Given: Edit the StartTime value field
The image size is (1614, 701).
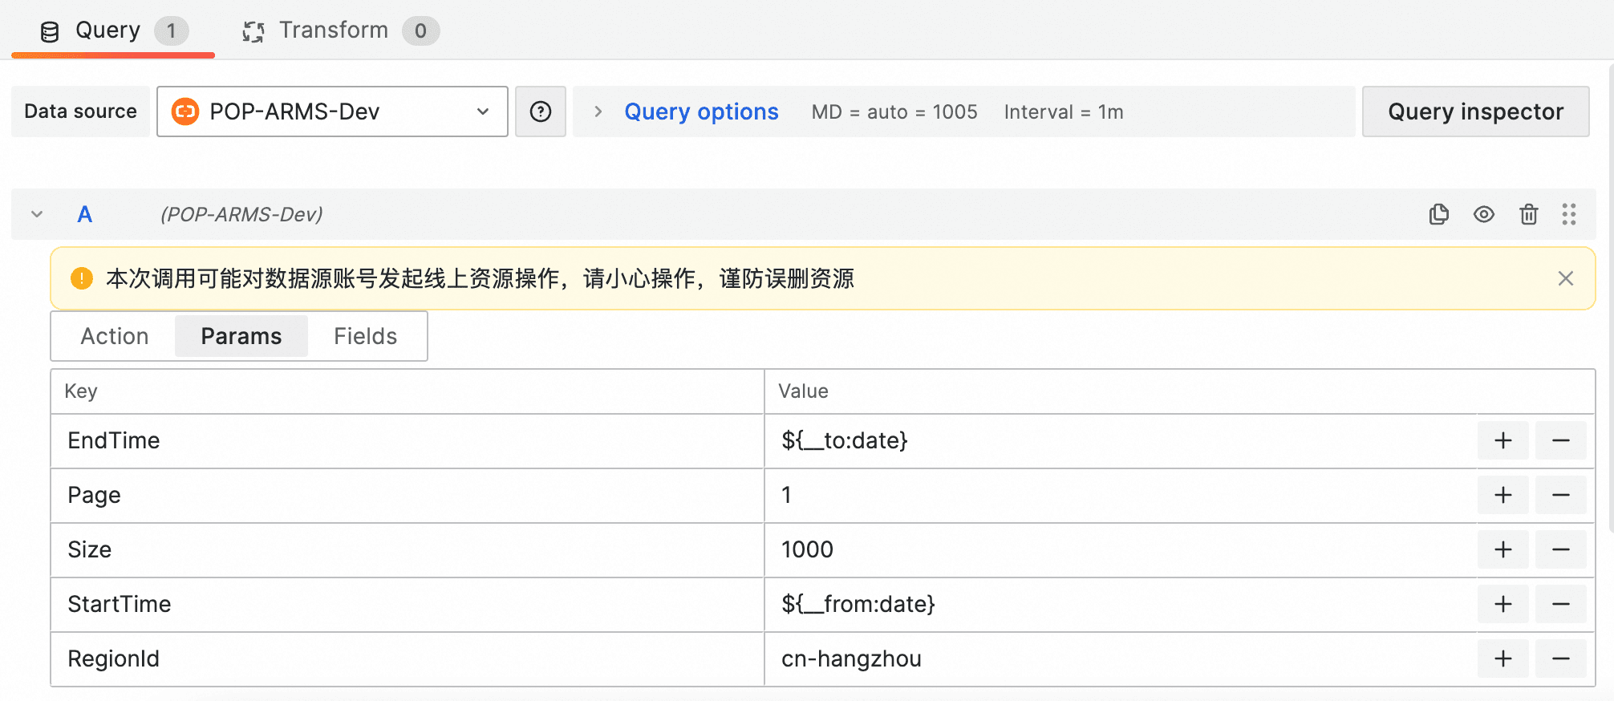Looking at the screenshot, I should coord(1119,604).
